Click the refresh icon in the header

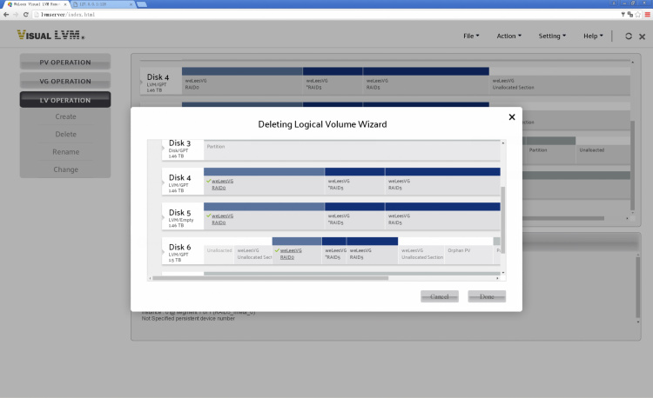[x=629, y=36]
